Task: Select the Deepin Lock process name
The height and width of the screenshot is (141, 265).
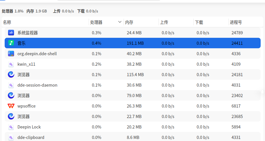Action: (x=29, y=127)
